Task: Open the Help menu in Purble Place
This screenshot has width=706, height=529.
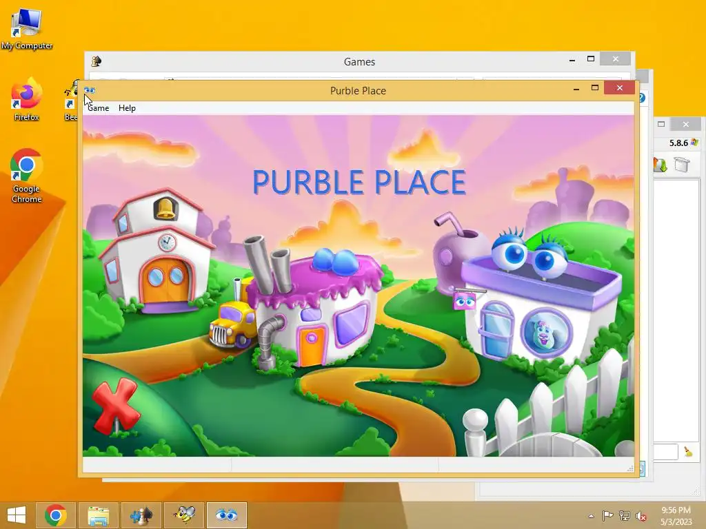Action: click(127, 108)
